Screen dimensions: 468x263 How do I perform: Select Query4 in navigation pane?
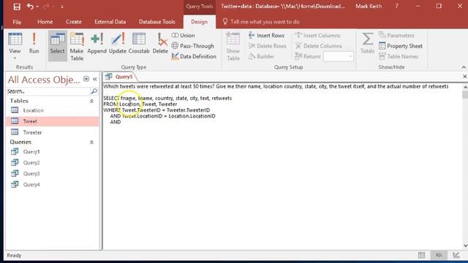pos(53,185)
